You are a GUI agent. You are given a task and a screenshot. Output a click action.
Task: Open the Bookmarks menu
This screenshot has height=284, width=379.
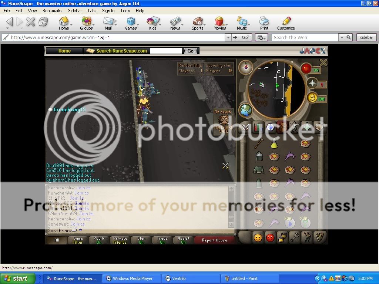pos(52,11)
